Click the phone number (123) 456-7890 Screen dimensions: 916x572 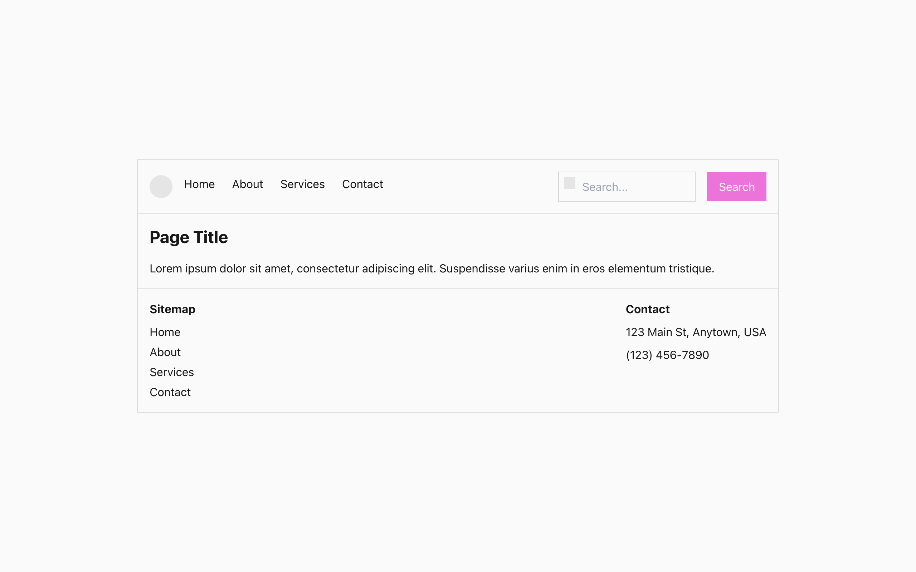point(667,355)
